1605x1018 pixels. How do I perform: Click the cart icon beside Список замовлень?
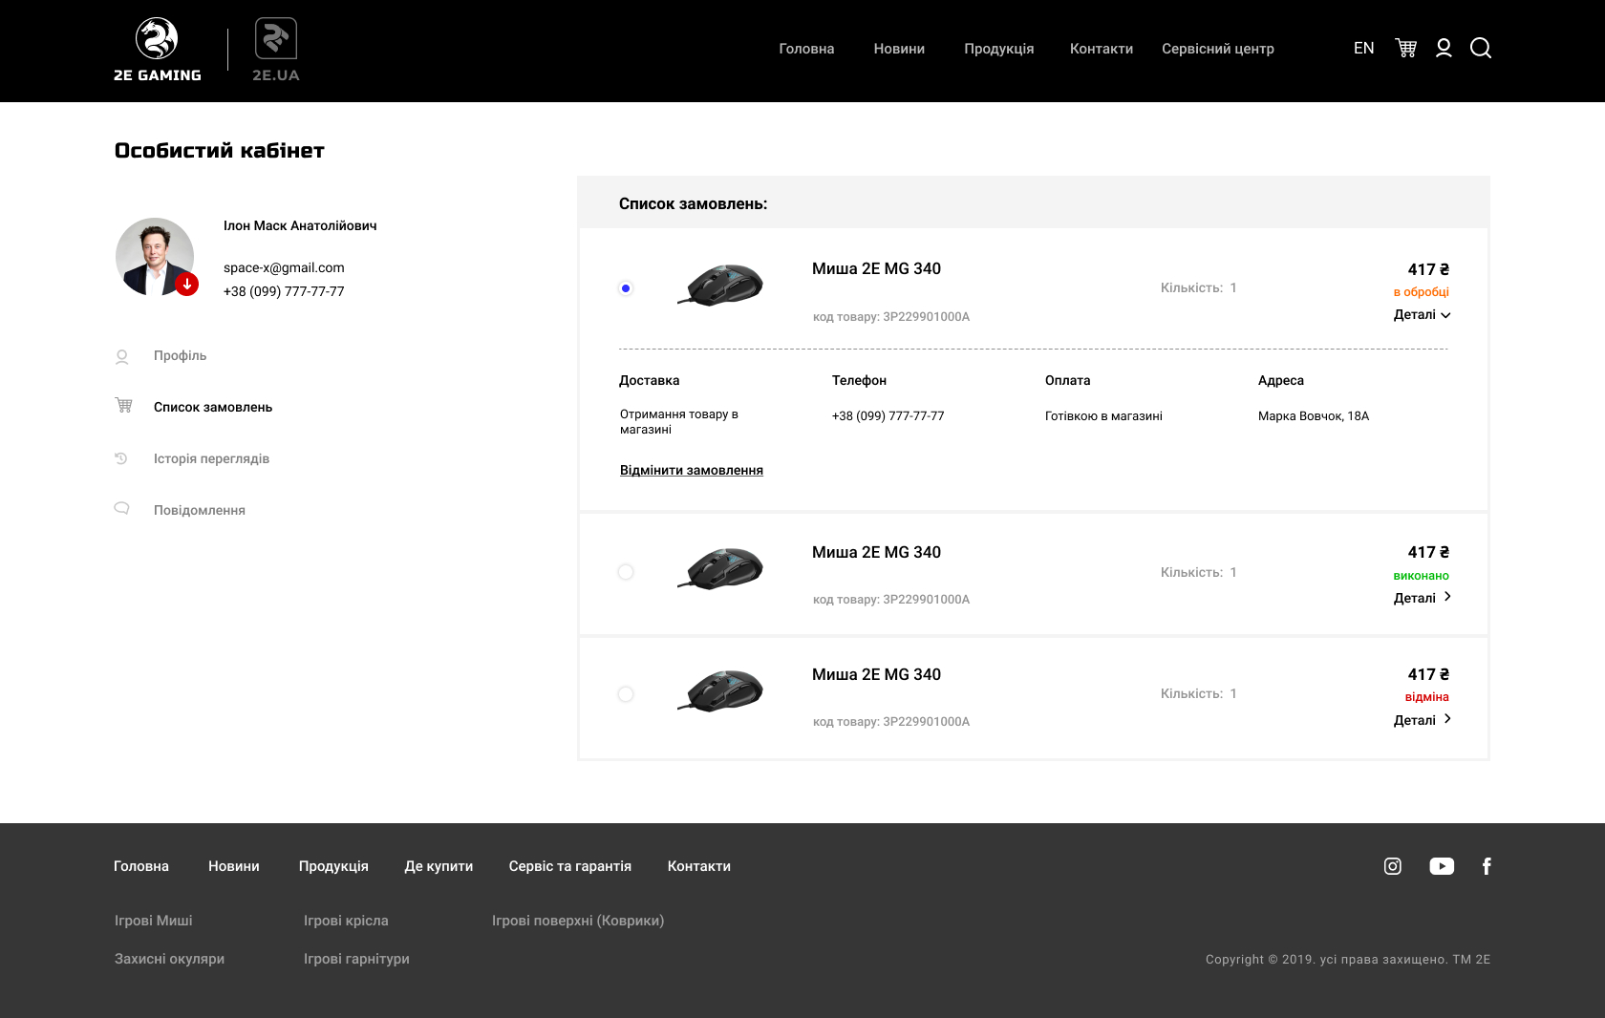click(124, 405)
